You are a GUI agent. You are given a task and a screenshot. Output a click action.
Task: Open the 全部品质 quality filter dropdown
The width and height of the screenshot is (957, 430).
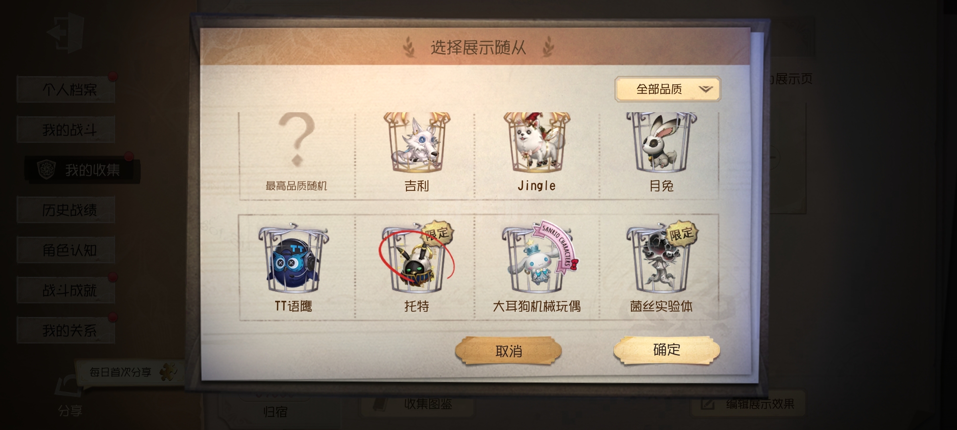(668, 89)
